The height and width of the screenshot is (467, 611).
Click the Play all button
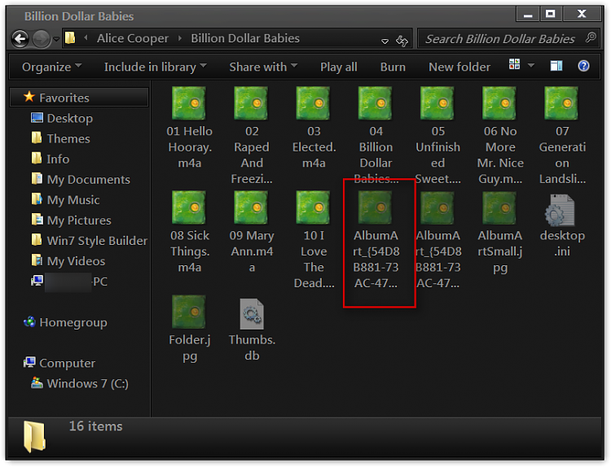(339, 67)
